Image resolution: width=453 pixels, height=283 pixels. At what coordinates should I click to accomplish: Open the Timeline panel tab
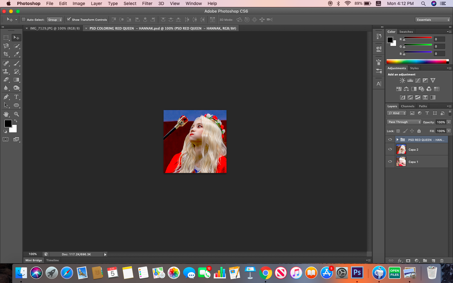coord(53,260)
